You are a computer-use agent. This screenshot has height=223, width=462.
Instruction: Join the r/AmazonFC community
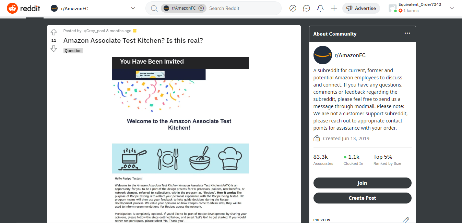[x=362, y=183]
